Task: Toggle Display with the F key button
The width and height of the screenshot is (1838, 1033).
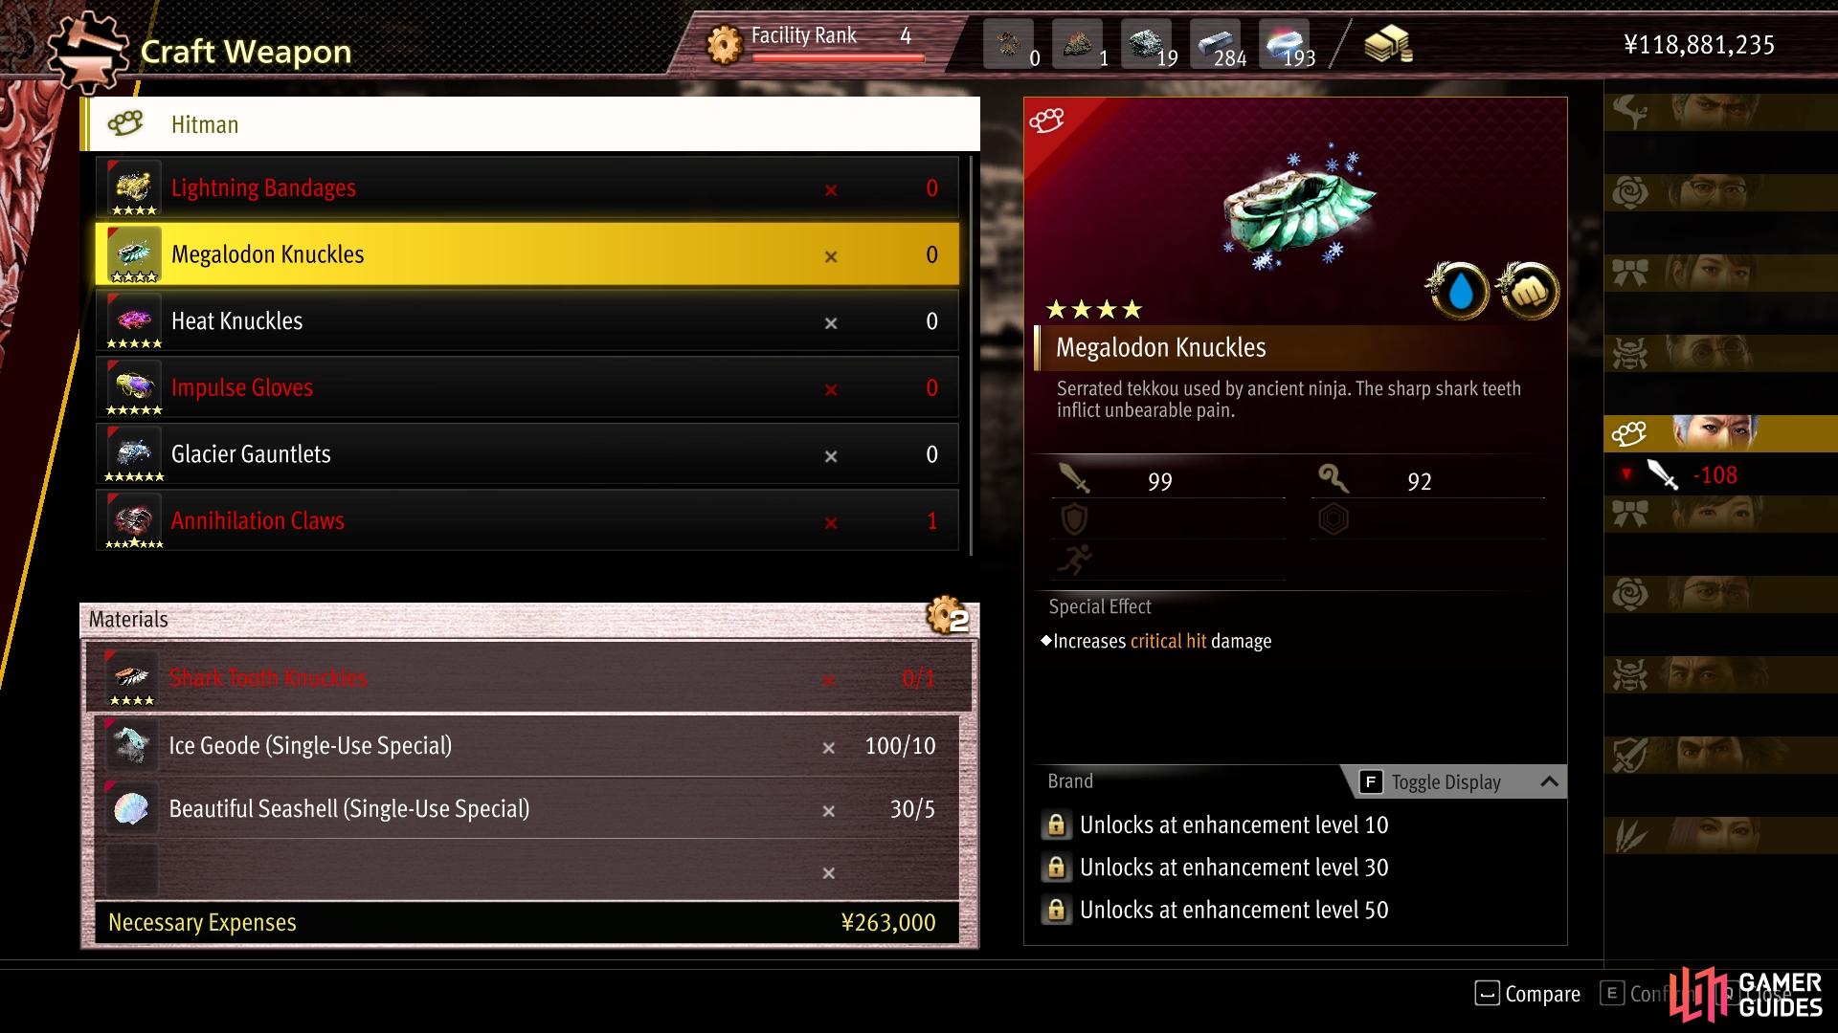Action: [x=1370, y=781]
